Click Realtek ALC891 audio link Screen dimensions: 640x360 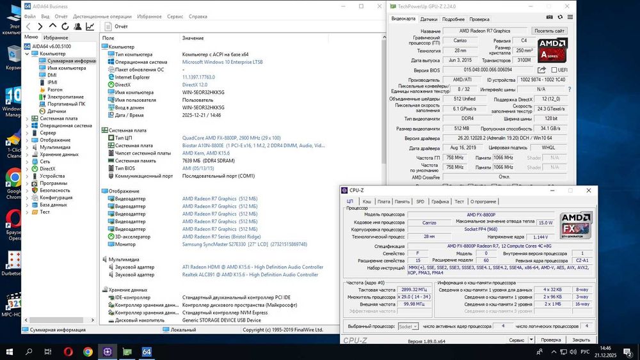pyautogui.click(x=250, y=275)
